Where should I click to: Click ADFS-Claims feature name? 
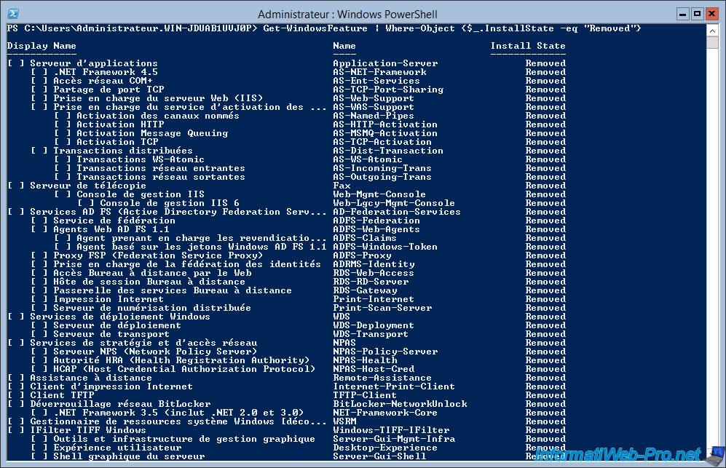tap(365, 239)
